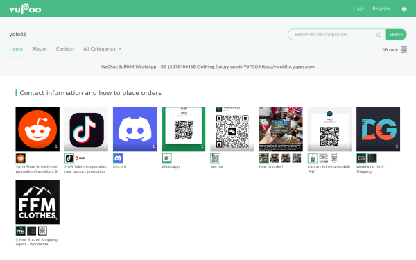Select small QR thumbnail under Wechat album
416x260 pixels.
click(x=215, y=158)
